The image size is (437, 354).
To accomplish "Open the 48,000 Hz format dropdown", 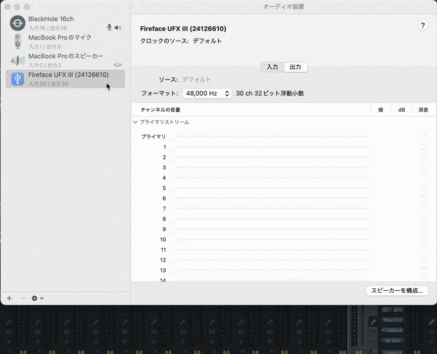I will pos(207,93).
